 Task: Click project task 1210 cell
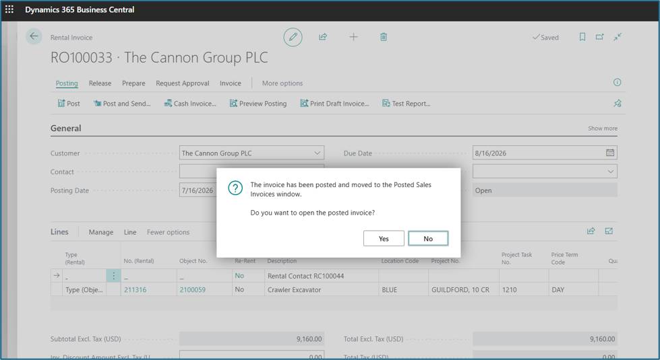pyautogui.click(x=524, y=289)
